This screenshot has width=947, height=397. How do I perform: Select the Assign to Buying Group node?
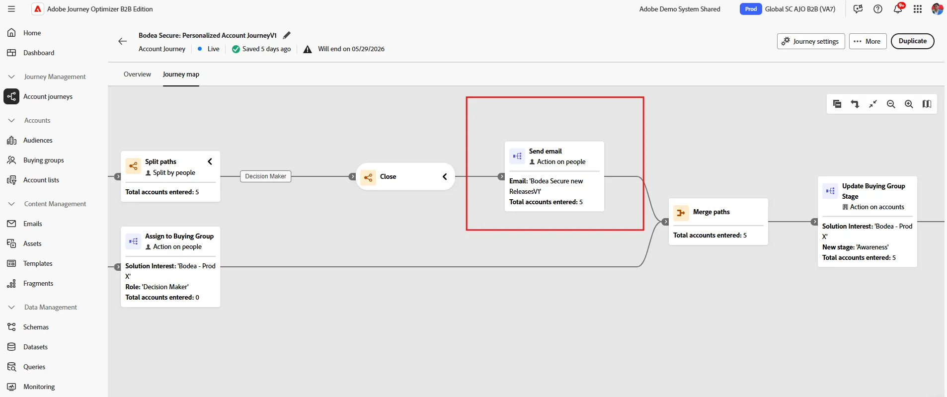pyautogui.click(x=170, y=267)
